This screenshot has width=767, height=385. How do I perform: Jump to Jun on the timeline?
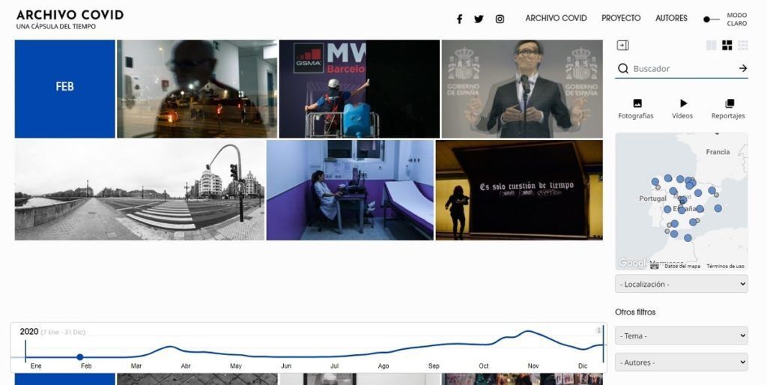tap(286, 366)
